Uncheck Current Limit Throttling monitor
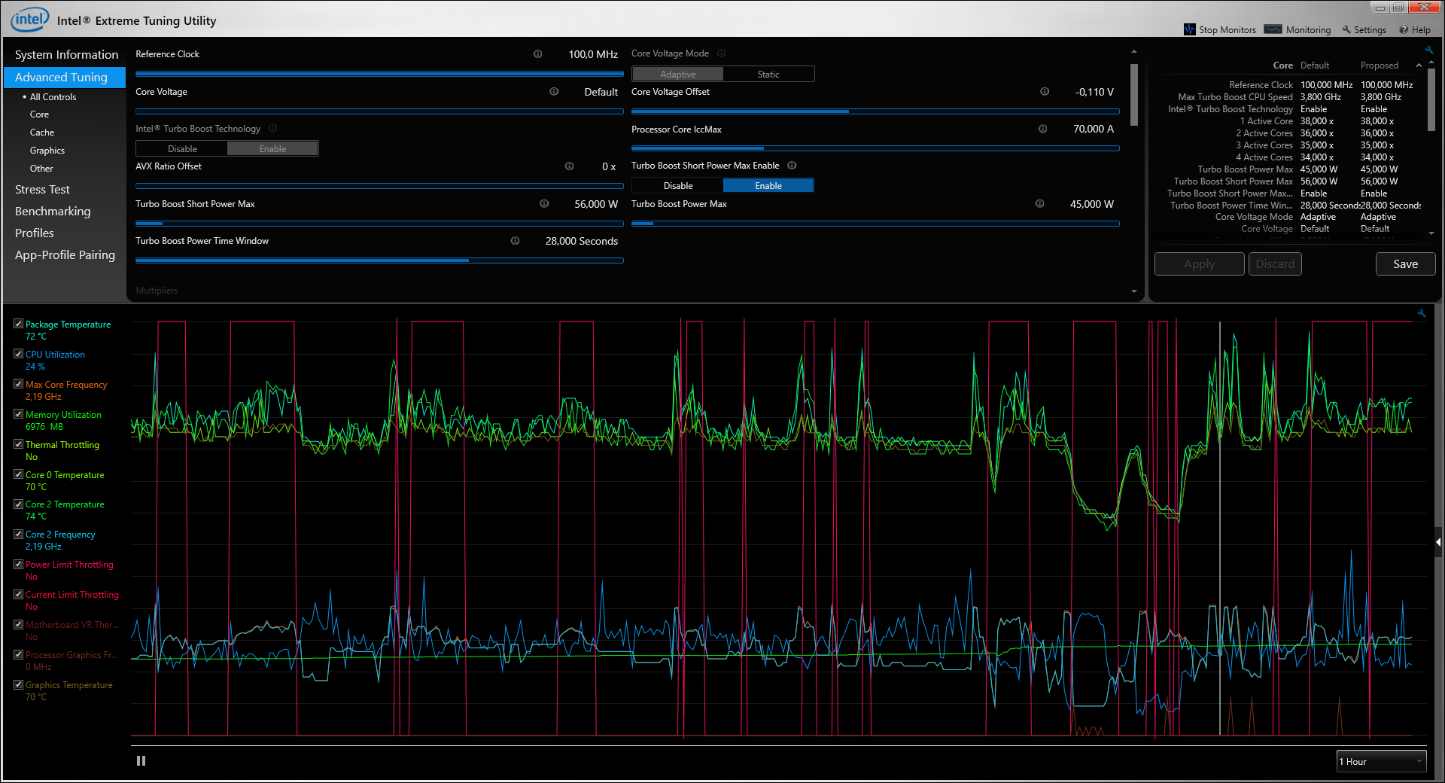1445x783 pixels. click(18, 594)
